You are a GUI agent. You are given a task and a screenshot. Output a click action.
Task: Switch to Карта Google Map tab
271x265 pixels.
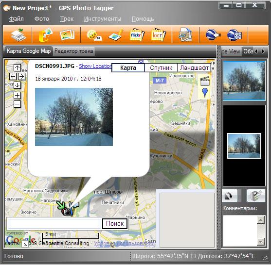click(29, 51)
